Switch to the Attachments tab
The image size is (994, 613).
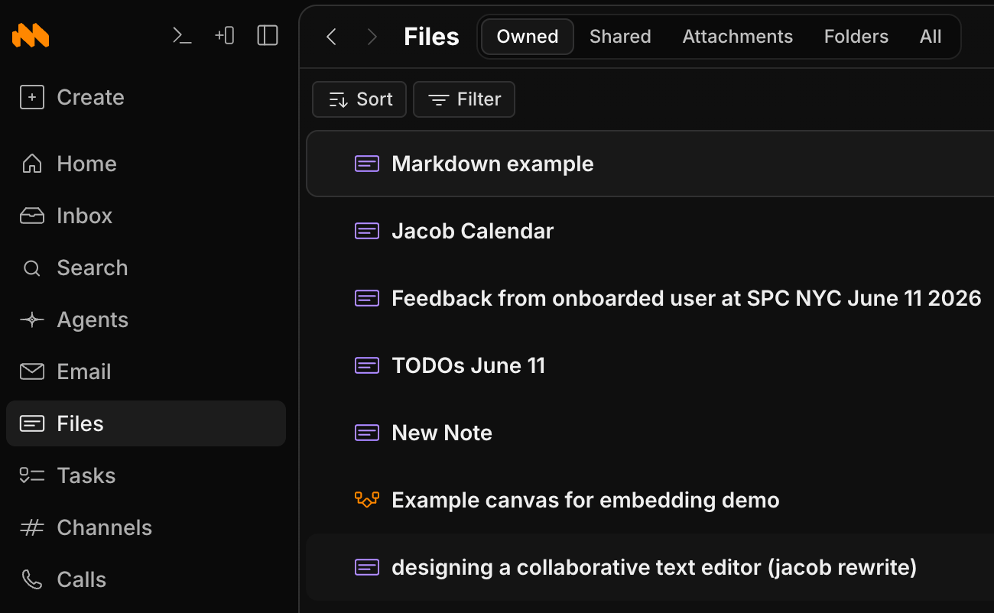[x=738, y=37]
